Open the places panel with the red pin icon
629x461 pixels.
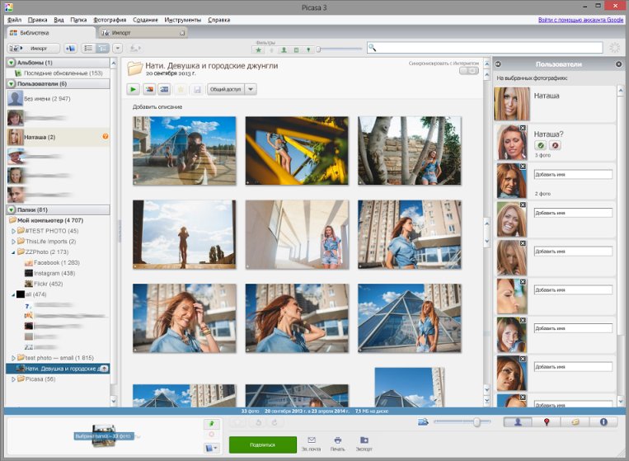pos(546,422)
